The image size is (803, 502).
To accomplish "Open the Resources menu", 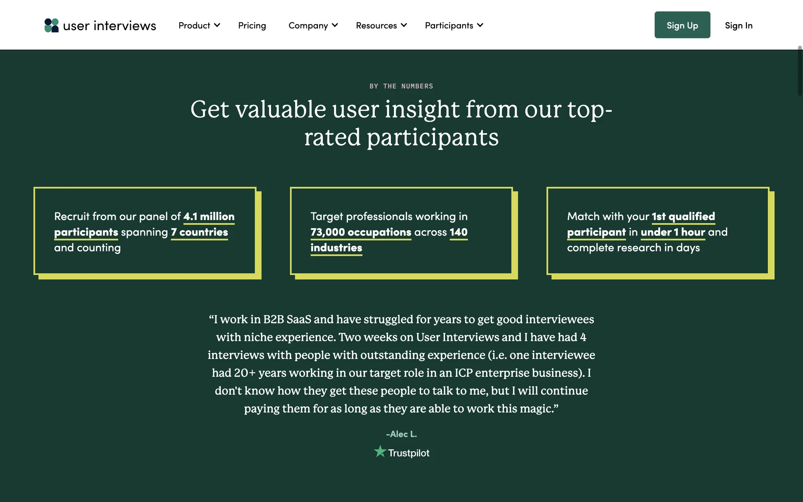I will coord(376,26).
